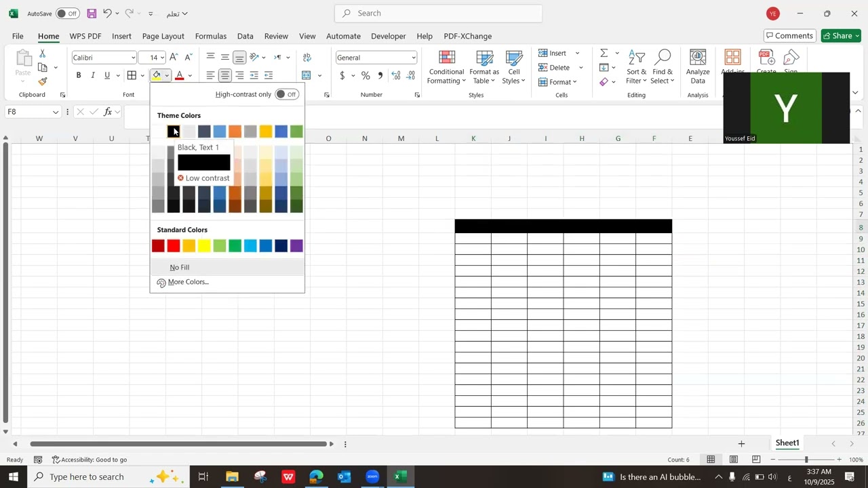The width and height of the screenshot is (868, 488).
Task: Open the Borders tool icon
Action: coord(132,75)
